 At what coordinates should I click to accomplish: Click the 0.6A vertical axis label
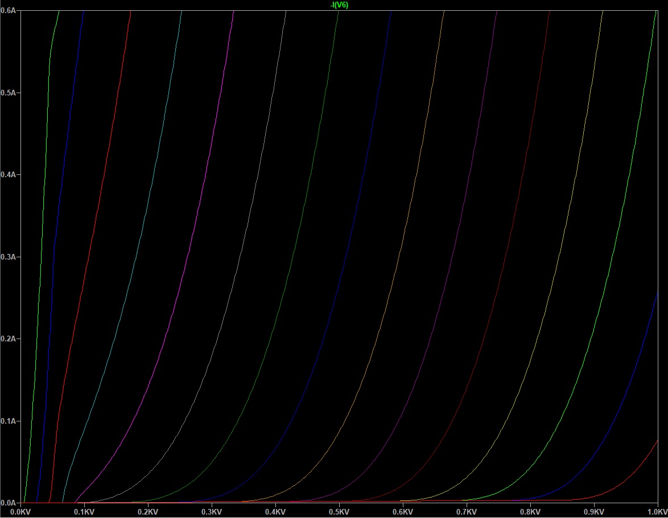(8, 11)
